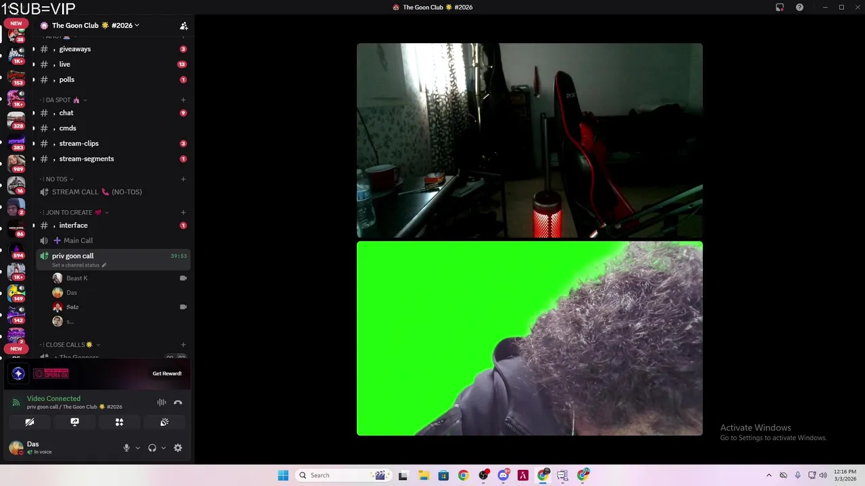This screenshot has width=865, height=486.
Task: Collapse the CLOSE CALLS category
Action: click(x=70, y=344)
